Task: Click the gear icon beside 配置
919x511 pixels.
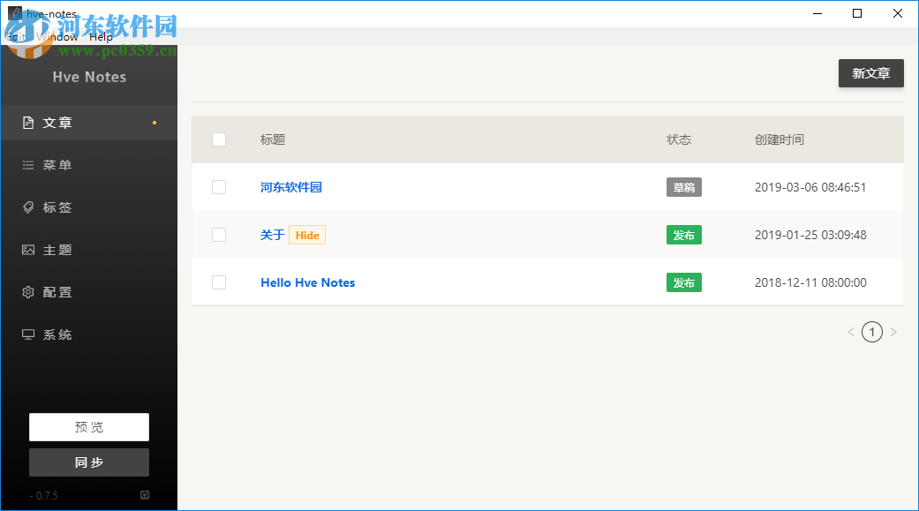Action: pyautogui.click(x=28, y=292)
